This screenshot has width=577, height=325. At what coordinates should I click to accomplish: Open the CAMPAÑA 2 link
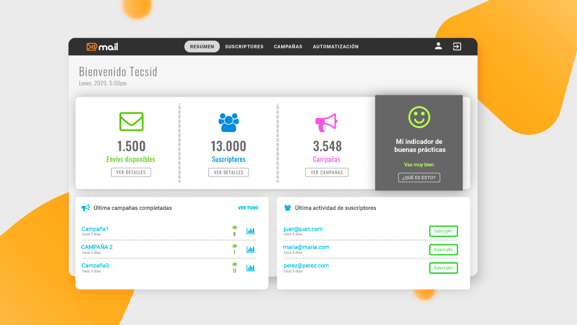pyautogui.click(x=97, y=247)
